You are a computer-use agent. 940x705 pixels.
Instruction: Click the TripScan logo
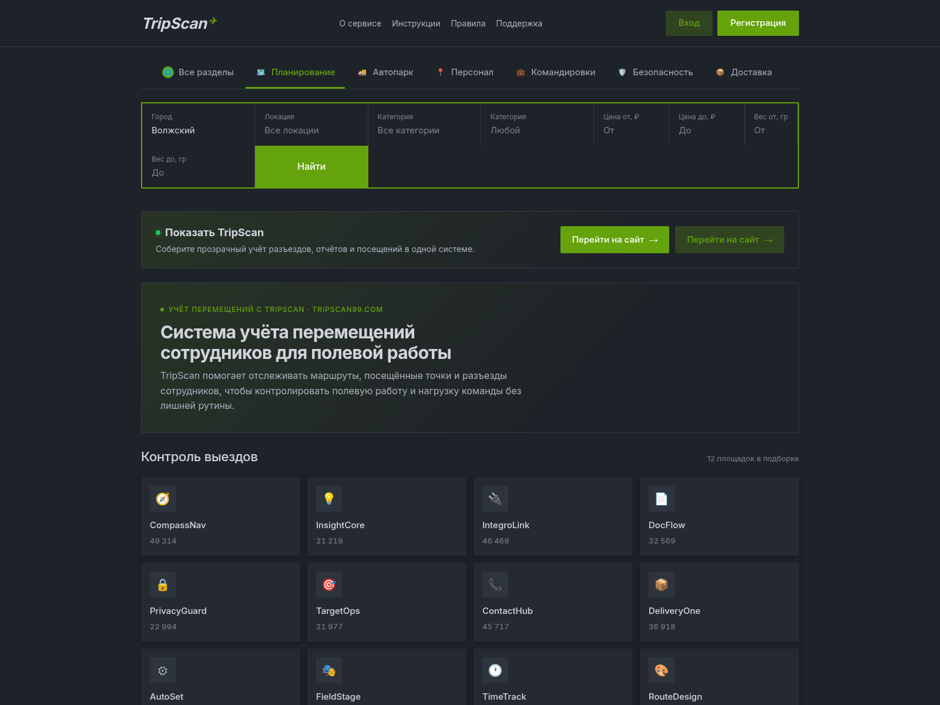click(180, 23)
